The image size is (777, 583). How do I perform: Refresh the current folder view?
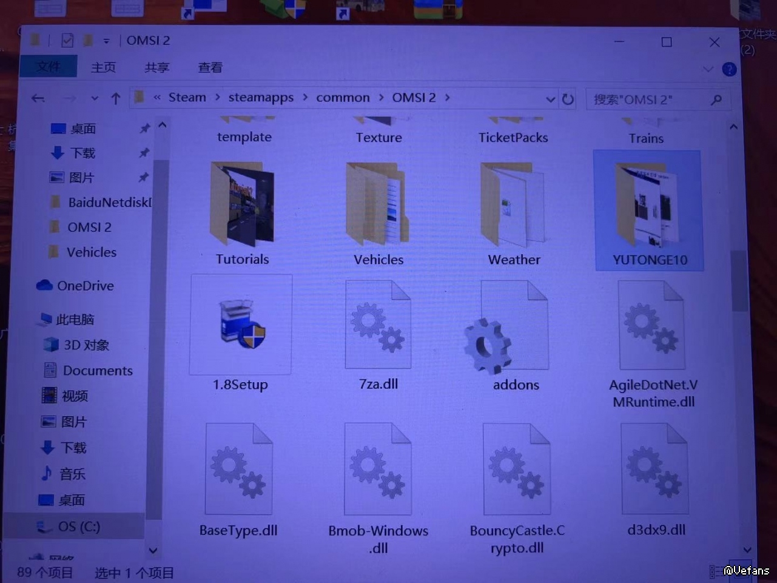(x=568, y=99)
